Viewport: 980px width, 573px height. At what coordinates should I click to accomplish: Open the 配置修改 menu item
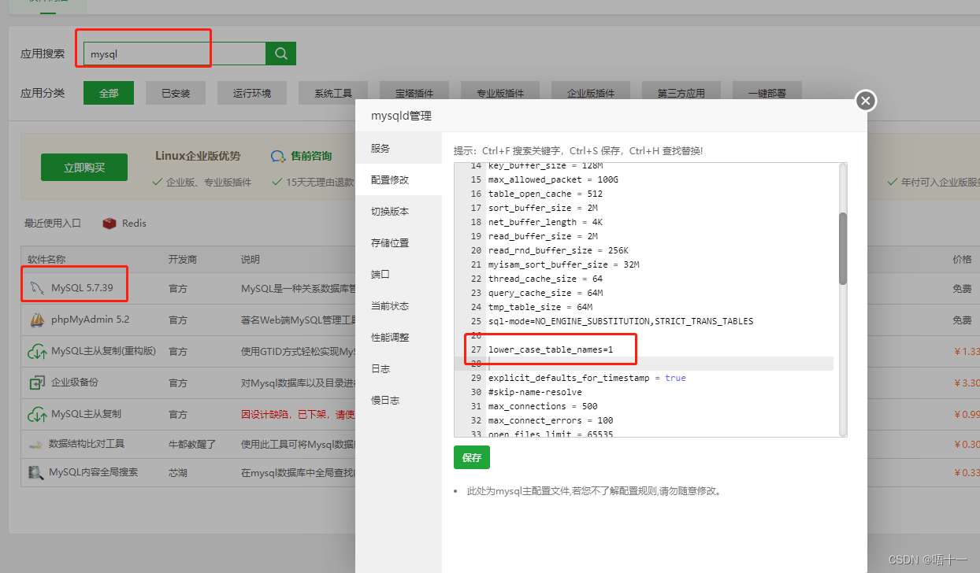point(399,179)
